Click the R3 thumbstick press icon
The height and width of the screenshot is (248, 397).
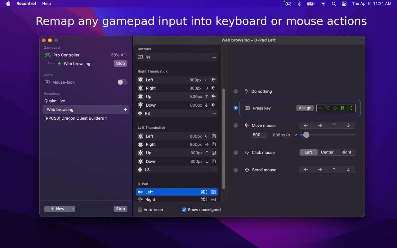140,113
